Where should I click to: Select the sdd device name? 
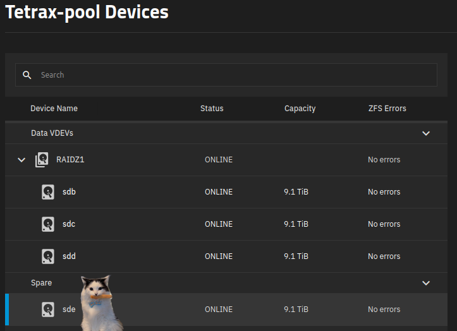(x=69, y=256)
